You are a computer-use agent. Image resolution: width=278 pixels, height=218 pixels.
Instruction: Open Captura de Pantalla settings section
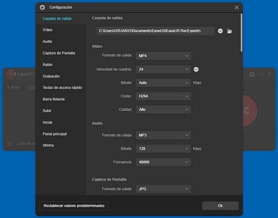pyautogui.click(x=59, y=53)
